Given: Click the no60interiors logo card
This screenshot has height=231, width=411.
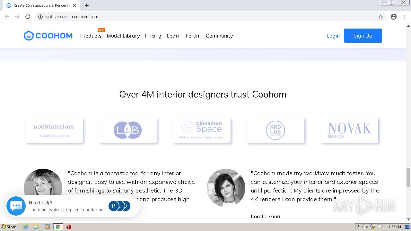Looking at the screenshot, I should (54, 130).
